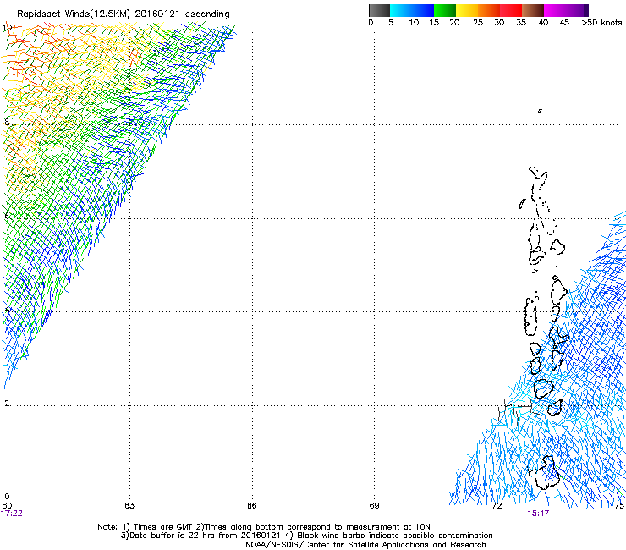Click the '63' longitude axis label

click(129, 506)
